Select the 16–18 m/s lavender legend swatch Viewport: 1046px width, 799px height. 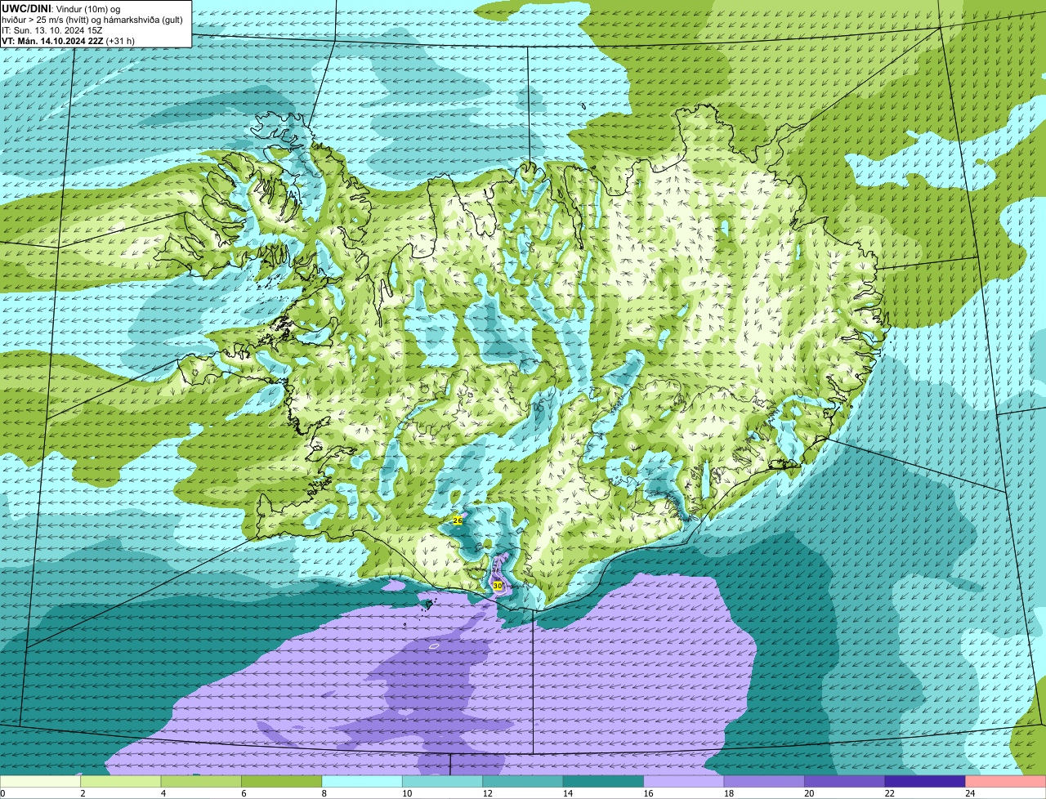point(684,782)
